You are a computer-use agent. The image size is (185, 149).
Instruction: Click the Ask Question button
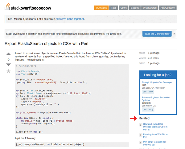(168, 8)
